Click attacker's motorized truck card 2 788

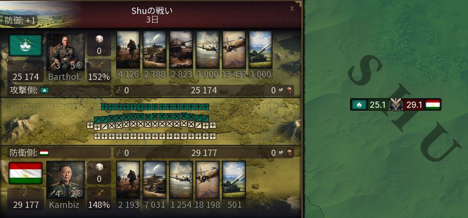point(155,50)
